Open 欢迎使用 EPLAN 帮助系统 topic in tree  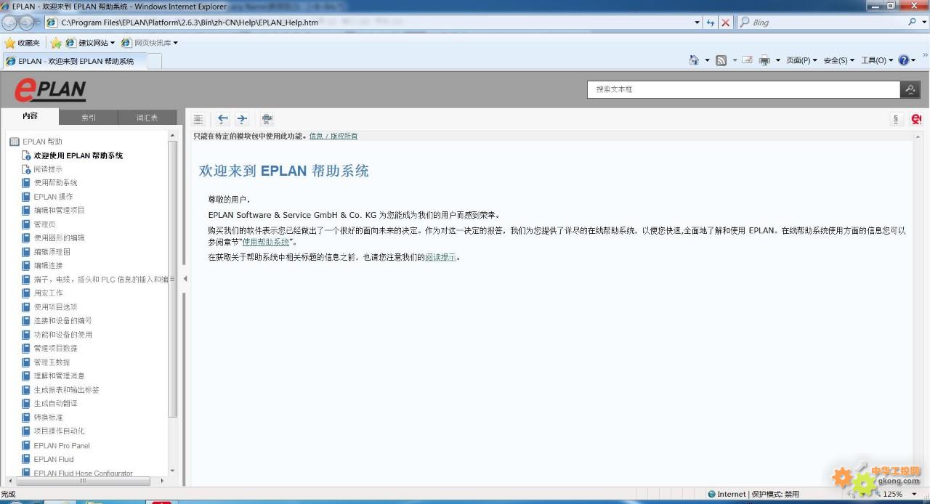(78, 155)
